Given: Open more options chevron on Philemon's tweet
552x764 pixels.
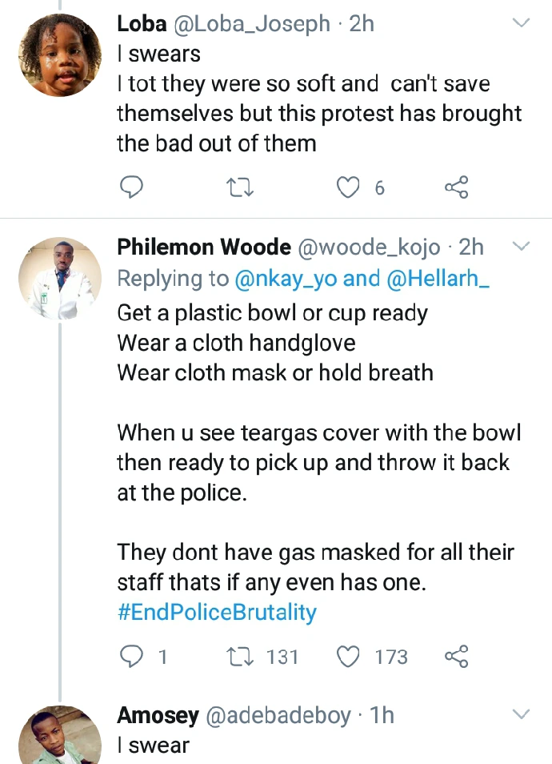Looking at the screenshot, I should 521,247.
